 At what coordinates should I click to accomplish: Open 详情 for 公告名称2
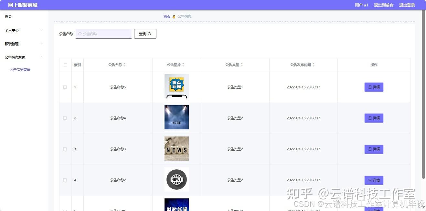tap(374, 180)
